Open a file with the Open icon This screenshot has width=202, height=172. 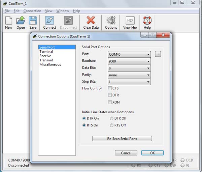coord(21,21)
